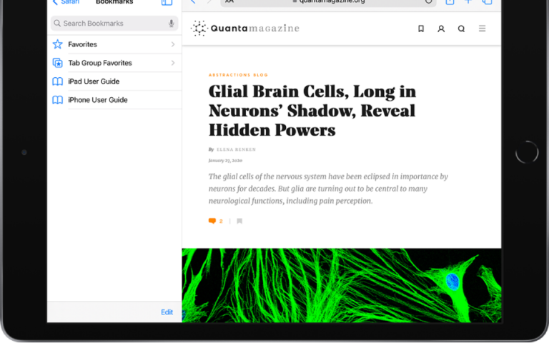Viewport: 549px width, 343px height.
Task: Open the Tab Group Favorites row
Action: 114,63
